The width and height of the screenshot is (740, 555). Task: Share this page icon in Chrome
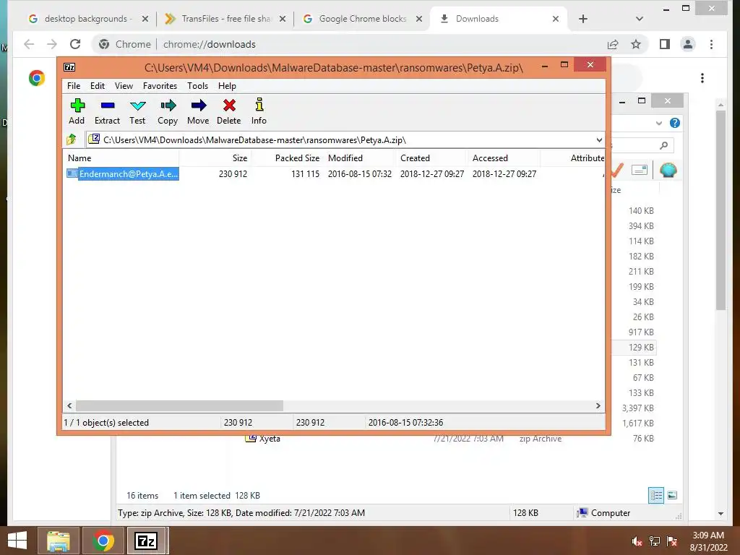[x=613, y=44]
